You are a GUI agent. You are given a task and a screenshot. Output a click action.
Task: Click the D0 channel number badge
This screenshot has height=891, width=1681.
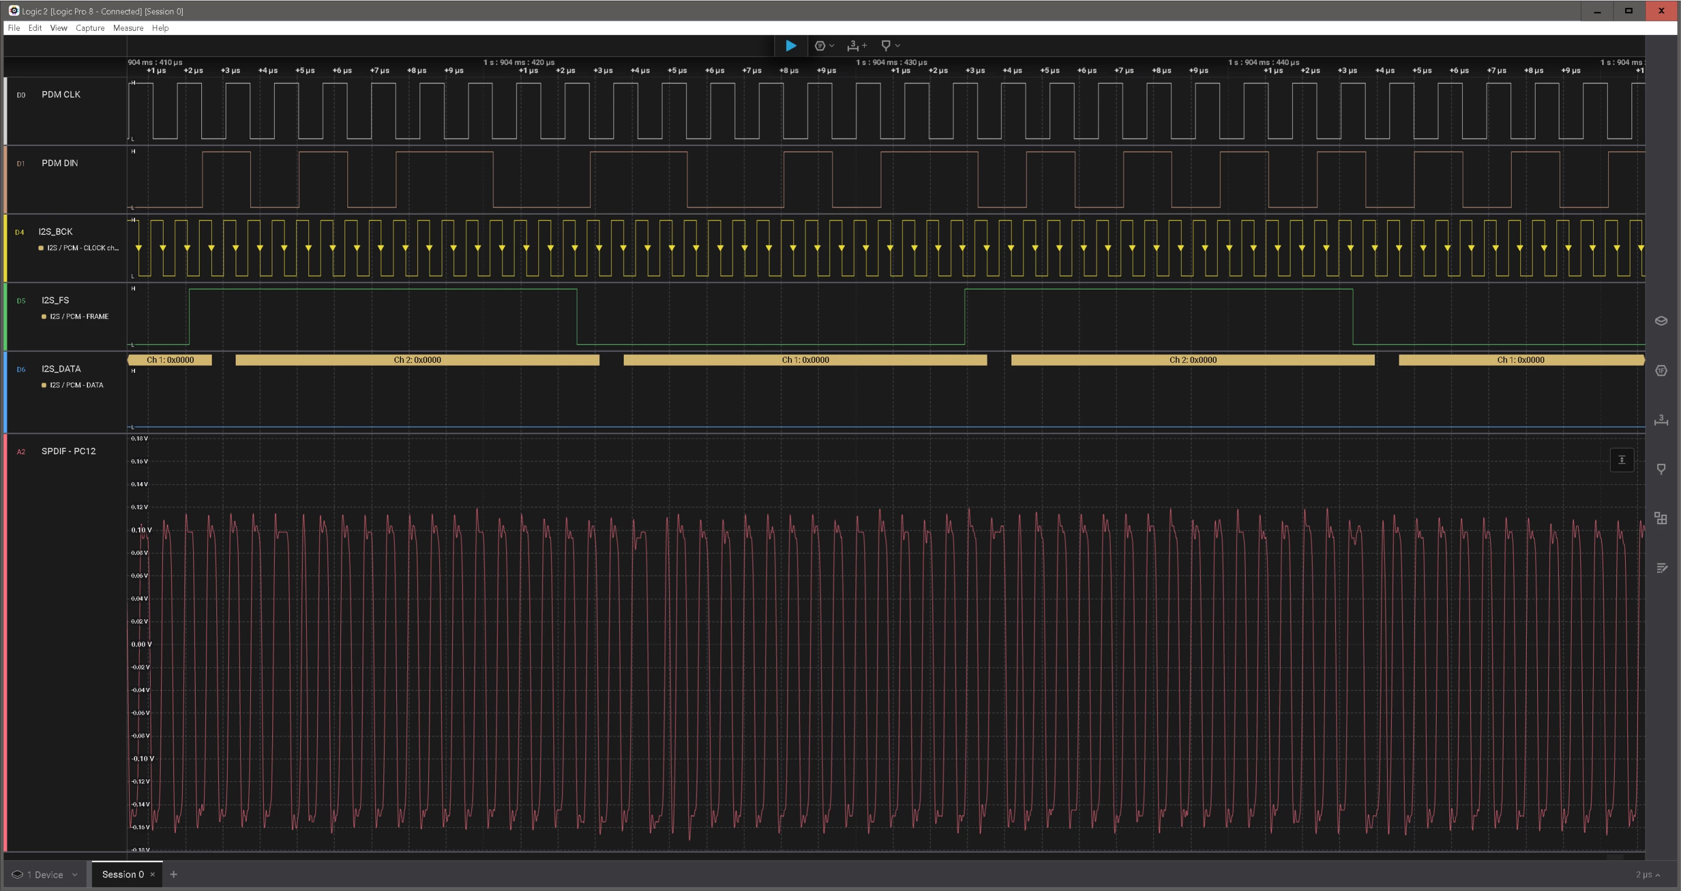[x=21, y=95]
